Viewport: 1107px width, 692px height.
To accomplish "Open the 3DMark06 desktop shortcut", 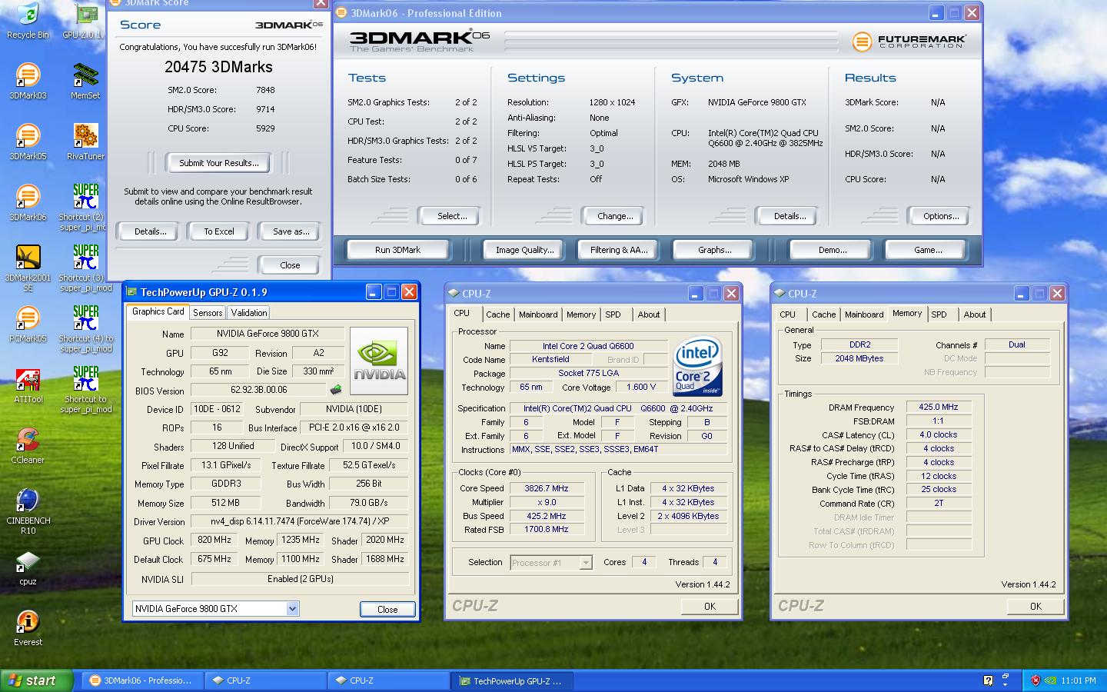I will 28,203.
